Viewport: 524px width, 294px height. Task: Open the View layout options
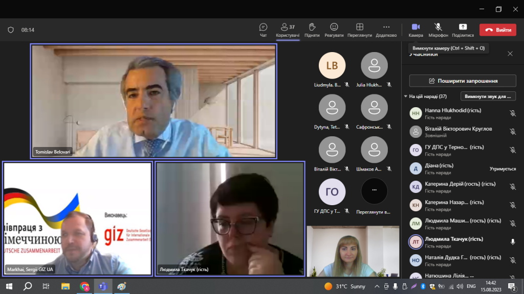(359, 30)
